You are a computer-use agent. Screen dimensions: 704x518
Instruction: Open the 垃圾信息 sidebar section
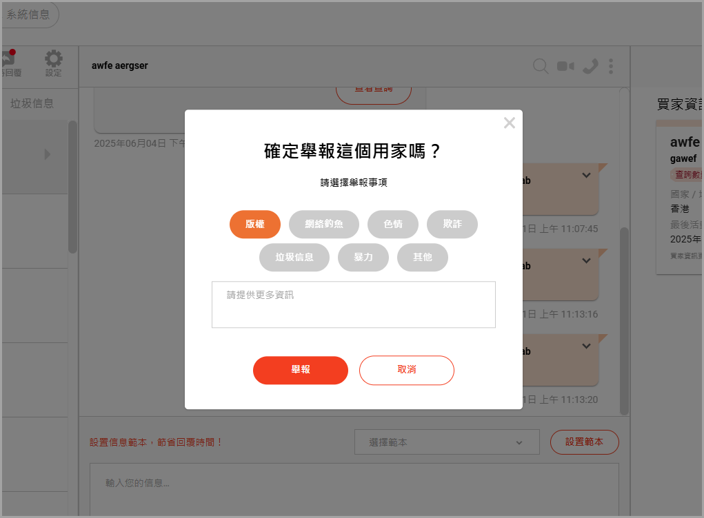coord(32,103)
